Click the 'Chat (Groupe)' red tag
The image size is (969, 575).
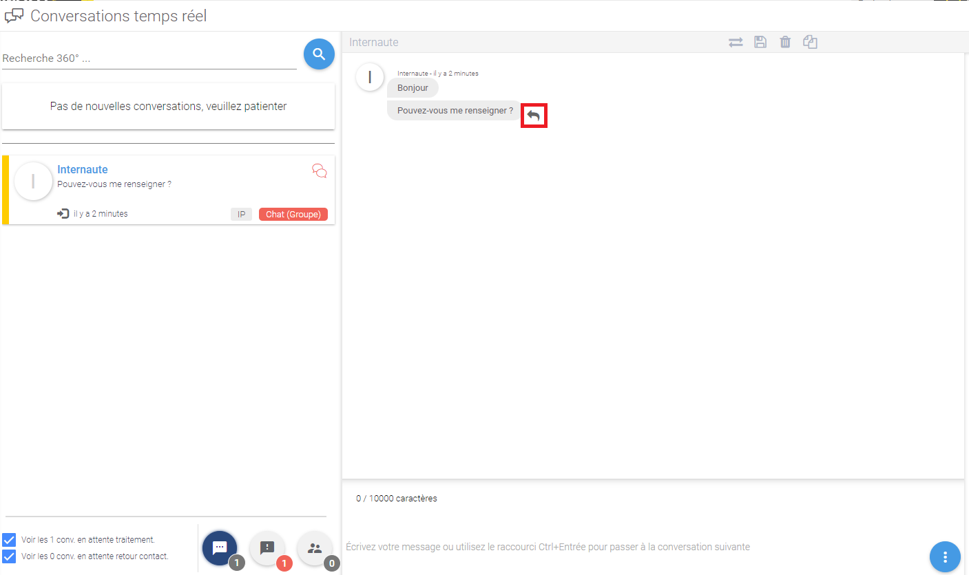293,215
